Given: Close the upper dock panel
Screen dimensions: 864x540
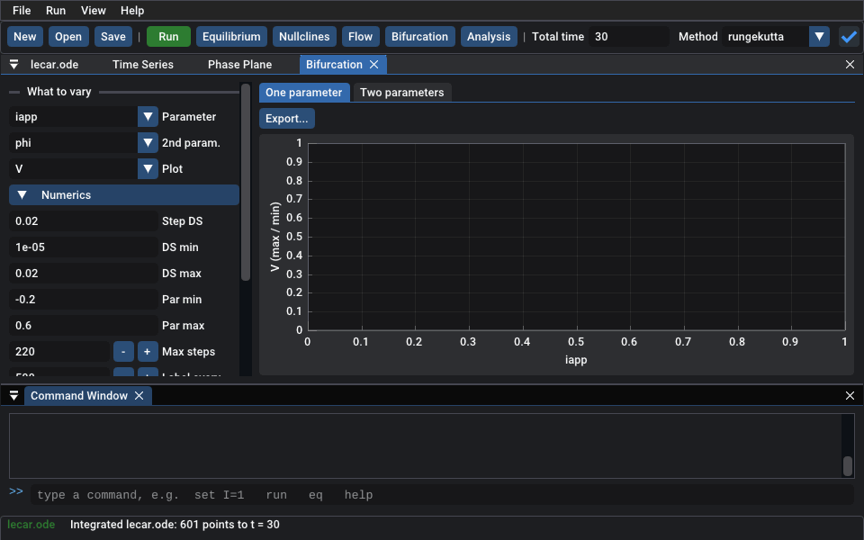Looking at the screenshot, I should pyautogui.click(x=850, y=65).
